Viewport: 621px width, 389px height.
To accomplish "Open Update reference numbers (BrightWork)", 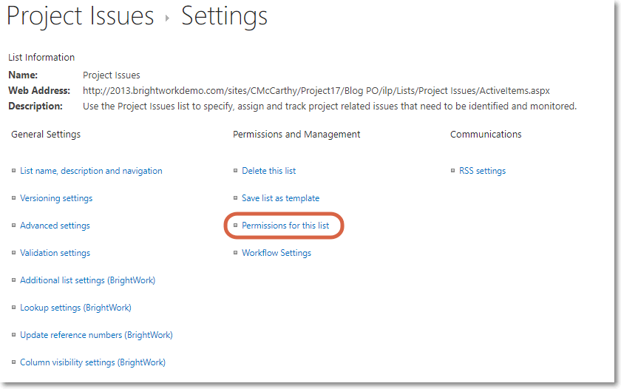I will click(x=96, y=335).
